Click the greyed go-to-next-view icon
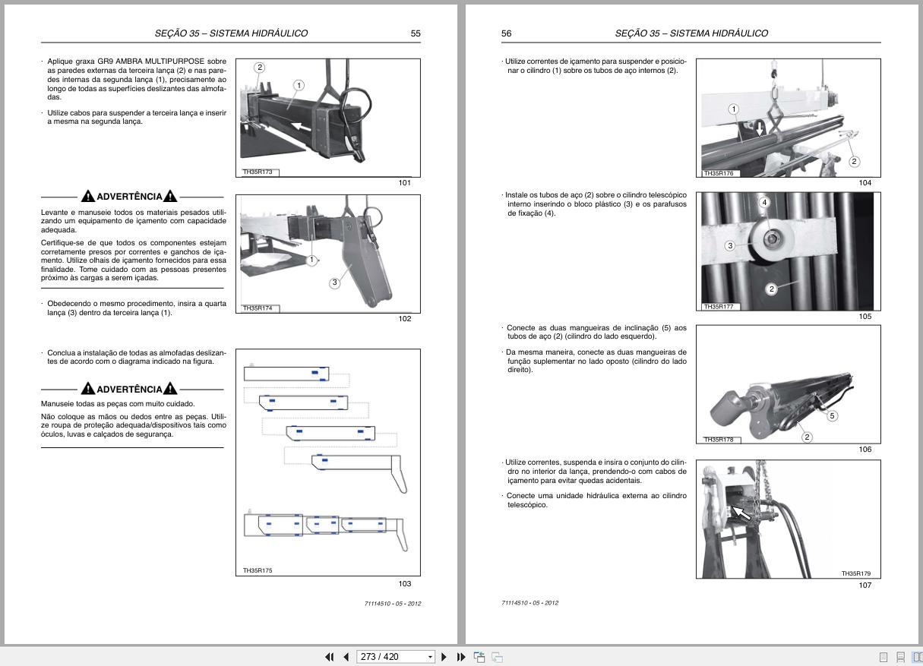The image size is (923, 666). [497, 657]
